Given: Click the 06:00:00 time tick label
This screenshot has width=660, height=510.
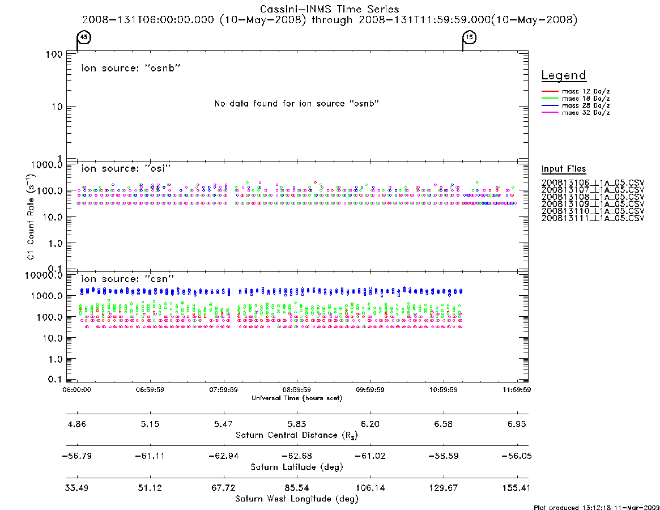Looking at the screenshot, I should pyautogui.click(x=77, y=390).
